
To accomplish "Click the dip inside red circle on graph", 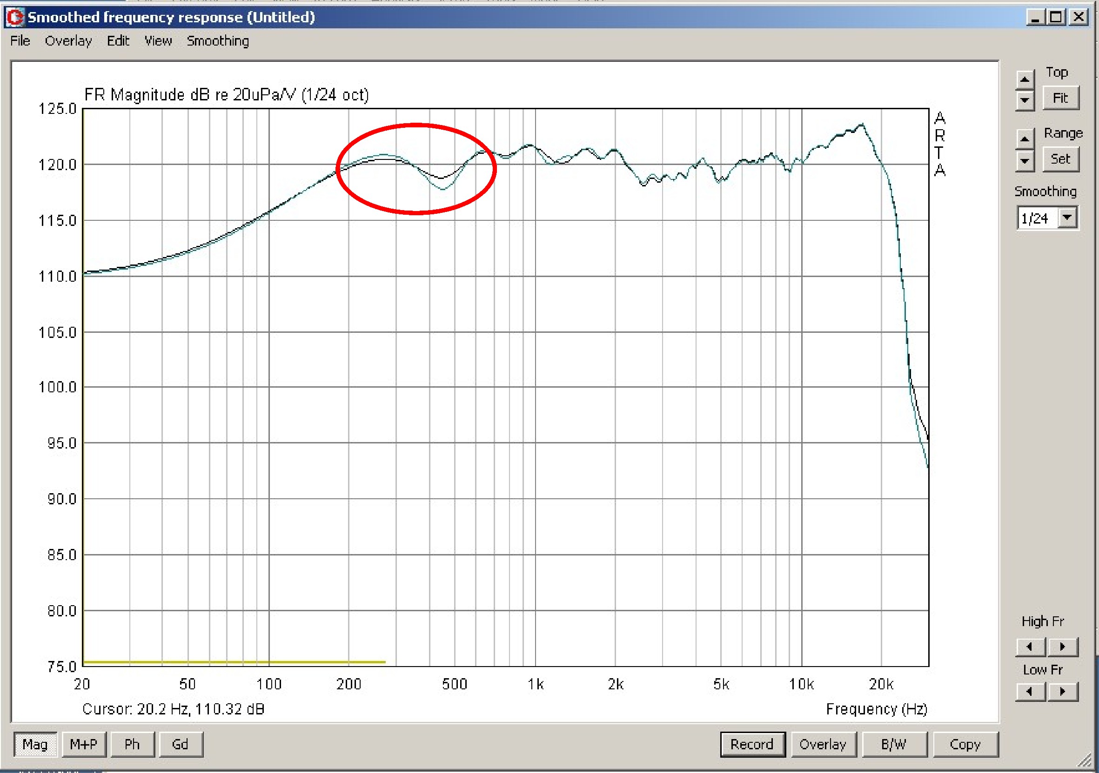I will [442, 188].
